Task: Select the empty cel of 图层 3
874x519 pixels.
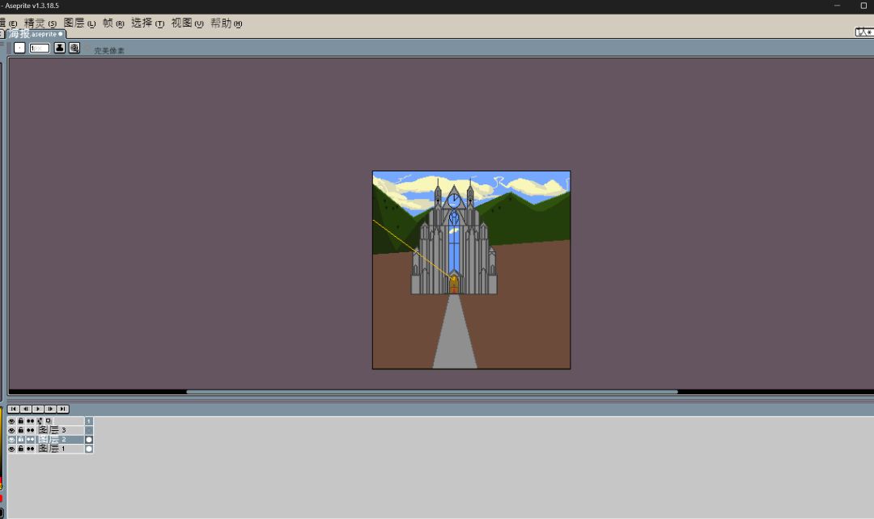Action: (89, 430)
